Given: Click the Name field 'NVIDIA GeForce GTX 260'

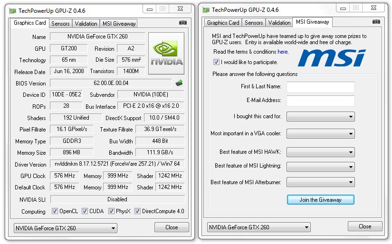Looking at the screenshot, I should pyautogui.click(x=97, y=37).
